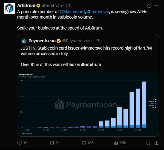Open the three-dot more options menu
The image size is (164, 150).
[x=156, y=6]
